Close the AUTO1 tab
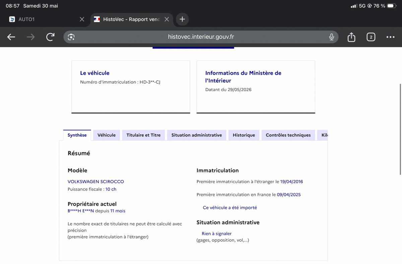 [x=82, y=19]
